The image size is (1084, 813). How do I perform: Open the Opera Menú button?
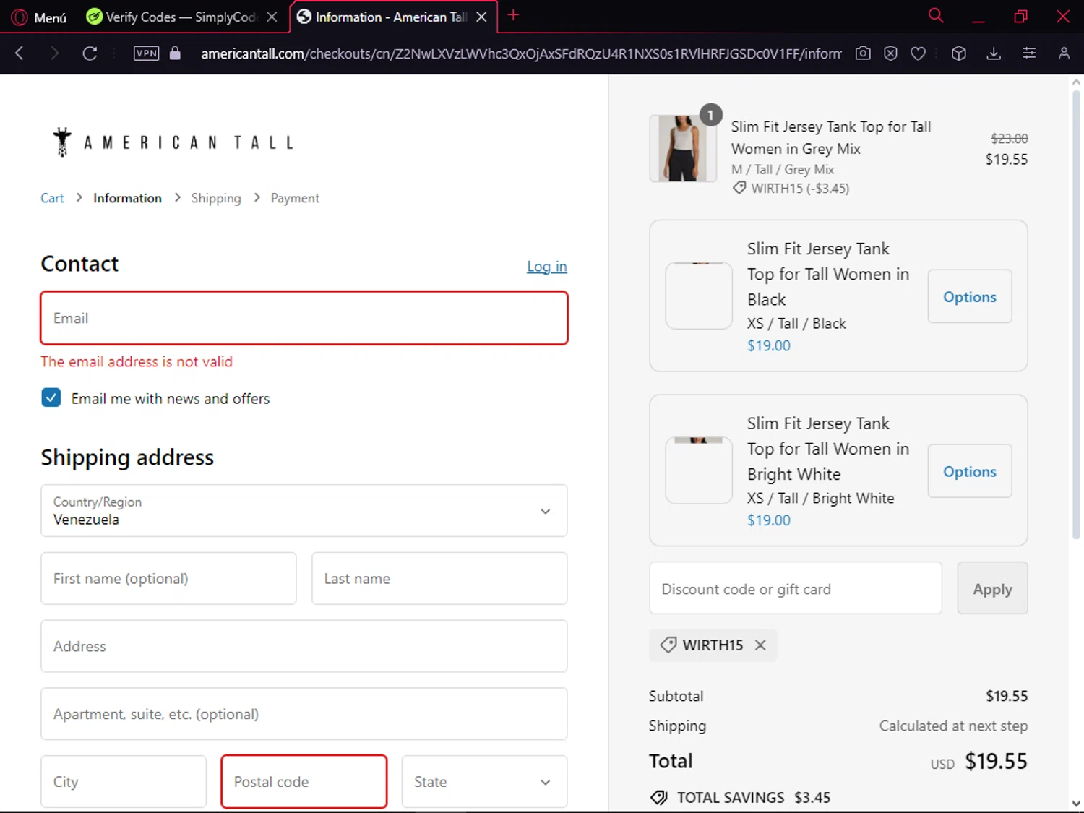(39, 17)
